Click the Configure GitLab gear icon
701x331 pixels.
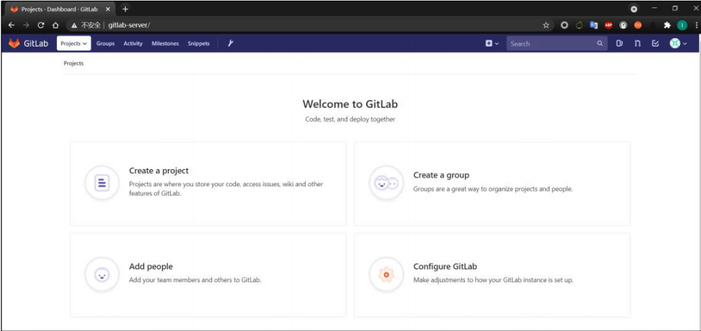[x=386, y=274]
